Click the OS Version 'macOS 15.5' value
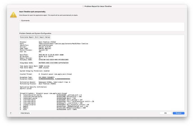194x126 pixels. click(x=46, y=56)
